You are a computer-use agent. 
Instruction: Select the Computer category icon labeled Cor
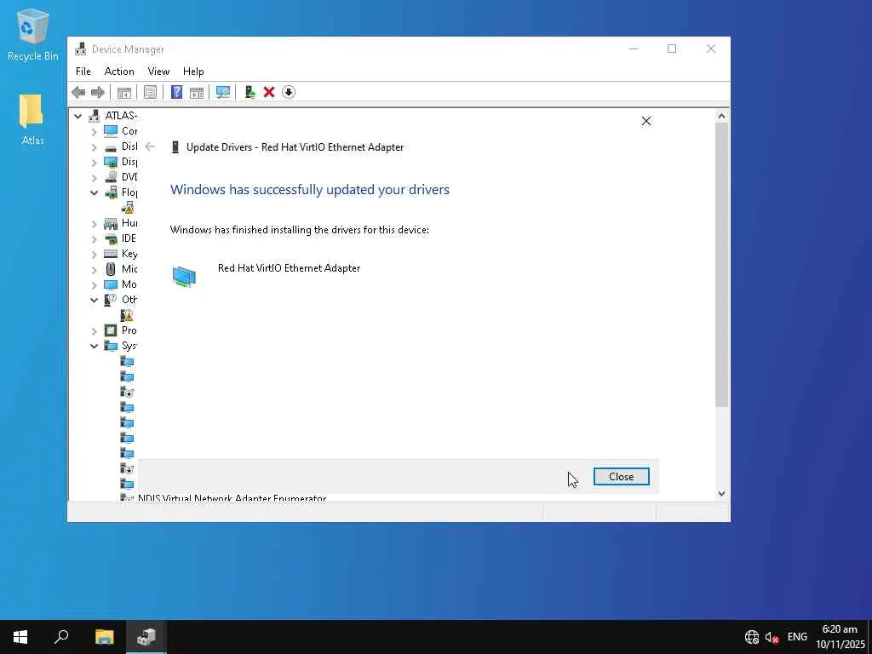(111, 130)
